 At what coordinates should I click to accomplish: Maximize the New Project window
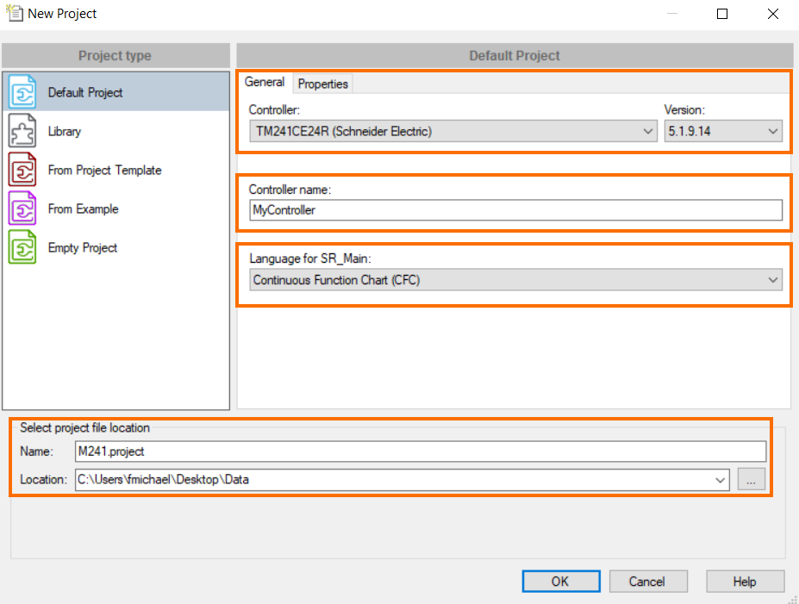[722, 14]
